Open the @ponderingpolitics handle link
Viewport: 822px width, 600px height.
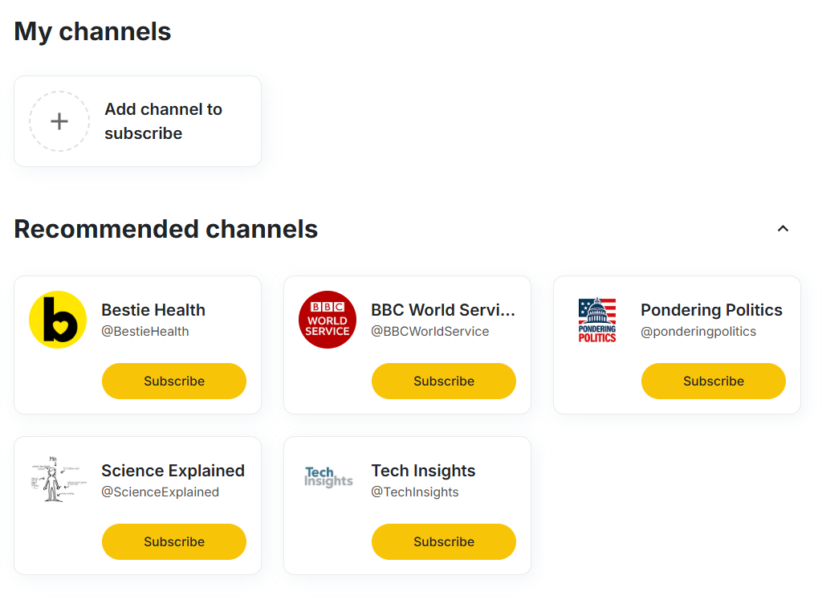coord(698,331)
